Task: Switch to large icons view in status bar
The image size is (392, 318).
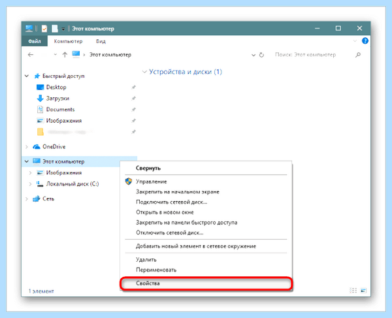Action: pos(363,291)
